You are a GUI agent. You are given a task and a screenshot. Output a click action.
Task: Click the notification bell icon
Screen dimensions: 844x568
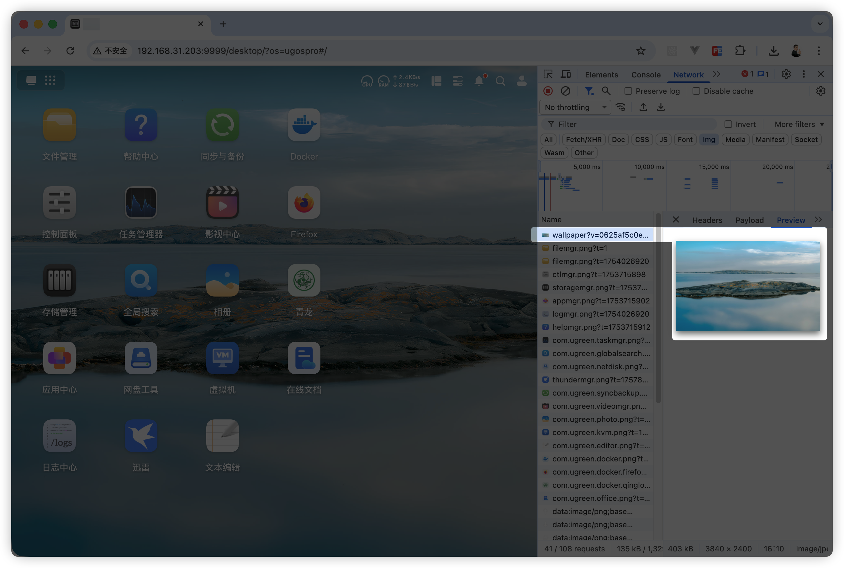pyautogui.click(x=479, y=81)
